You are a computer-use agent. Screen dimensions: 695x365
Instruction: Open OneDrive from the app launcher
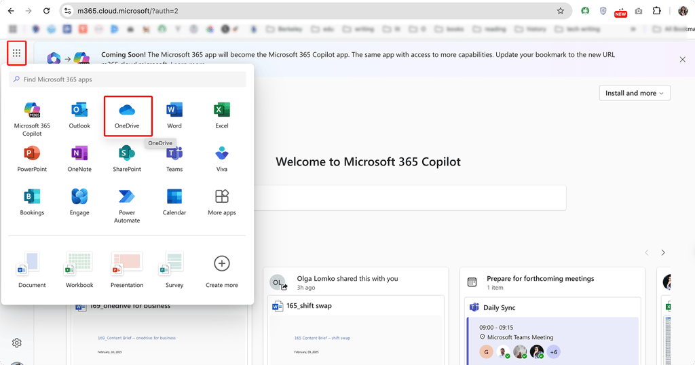click(127, 115)
